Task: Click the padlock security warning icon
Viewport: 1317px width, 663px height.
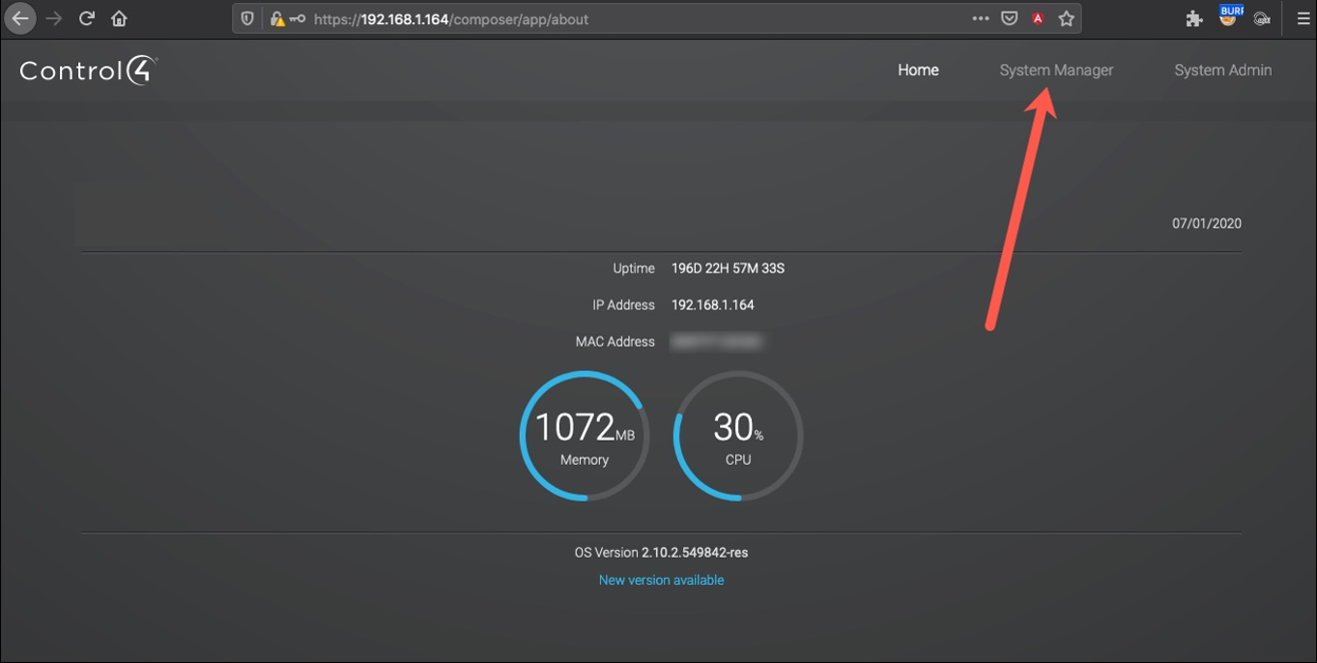Action: pos(277,18)
